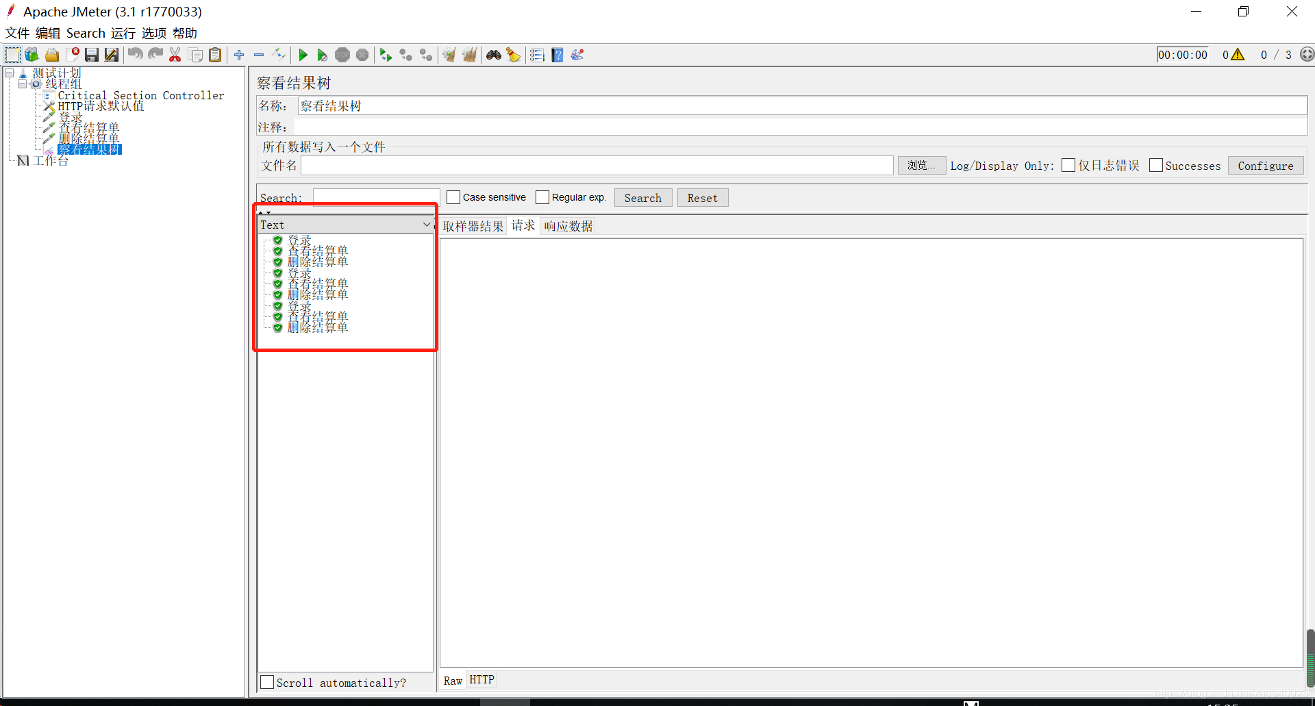Image resolution: width=1315 pixels, height=706 pixels.
Task: Switch to the 响应数据 tab
Action: click(x=567, y=226)
